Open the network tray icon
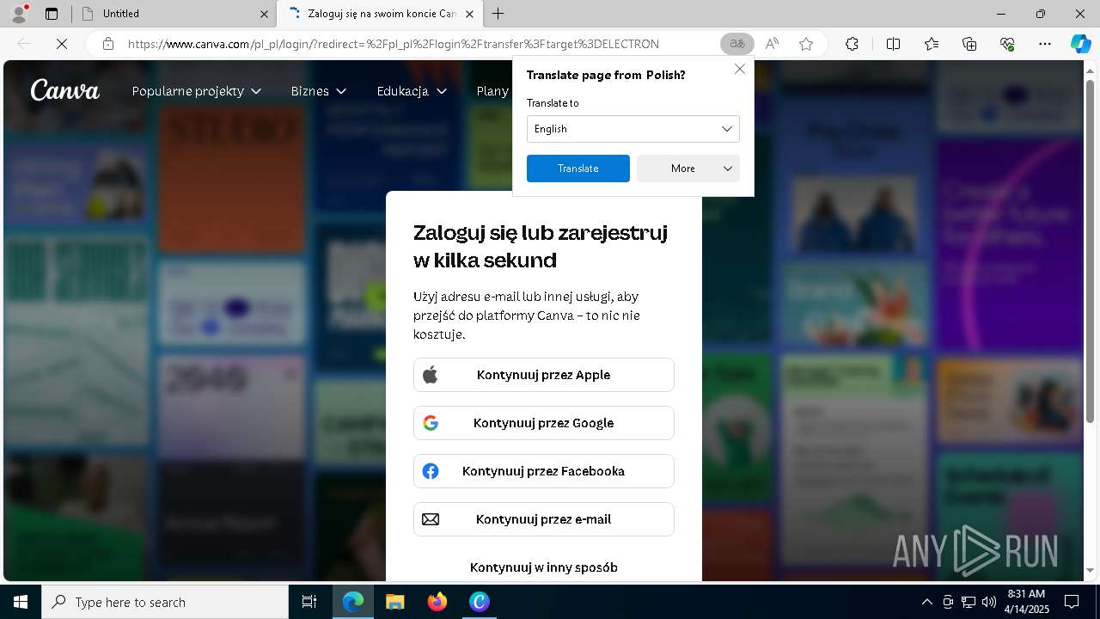The height and width of the screenshot is (619, 1100). (x=969, y=602)
